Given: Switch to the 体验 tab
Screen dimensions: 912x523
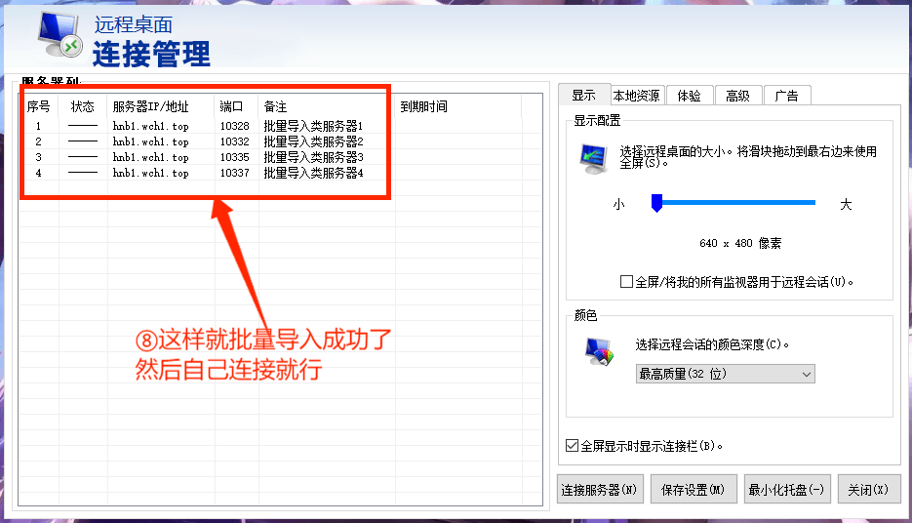Looking at the screenshot, I should 689,96.
